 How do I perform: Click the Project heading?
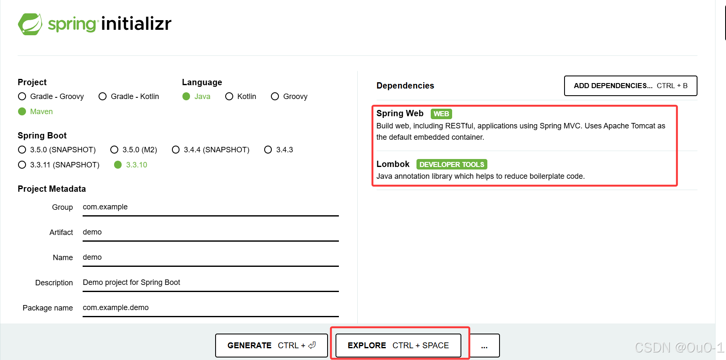coord(32,82)
